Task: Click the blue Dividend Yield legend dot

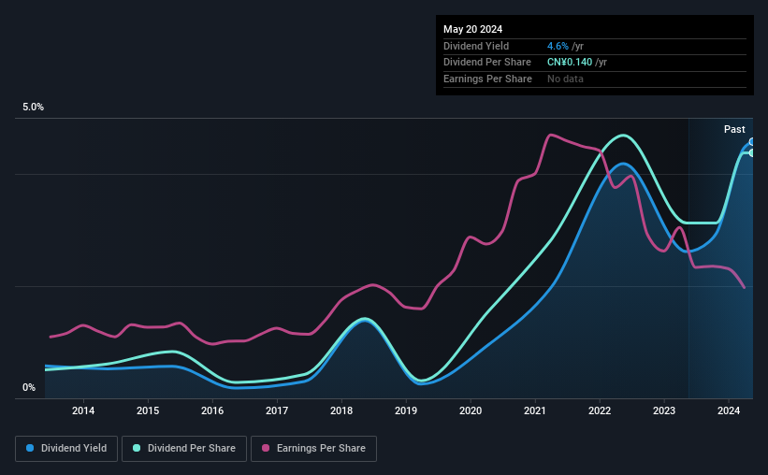Action: tap(30, 448)
